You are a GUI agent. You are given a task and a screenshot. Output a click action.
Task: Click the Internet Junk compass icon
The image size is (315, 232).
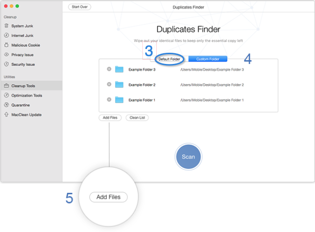tap(7, 35)
